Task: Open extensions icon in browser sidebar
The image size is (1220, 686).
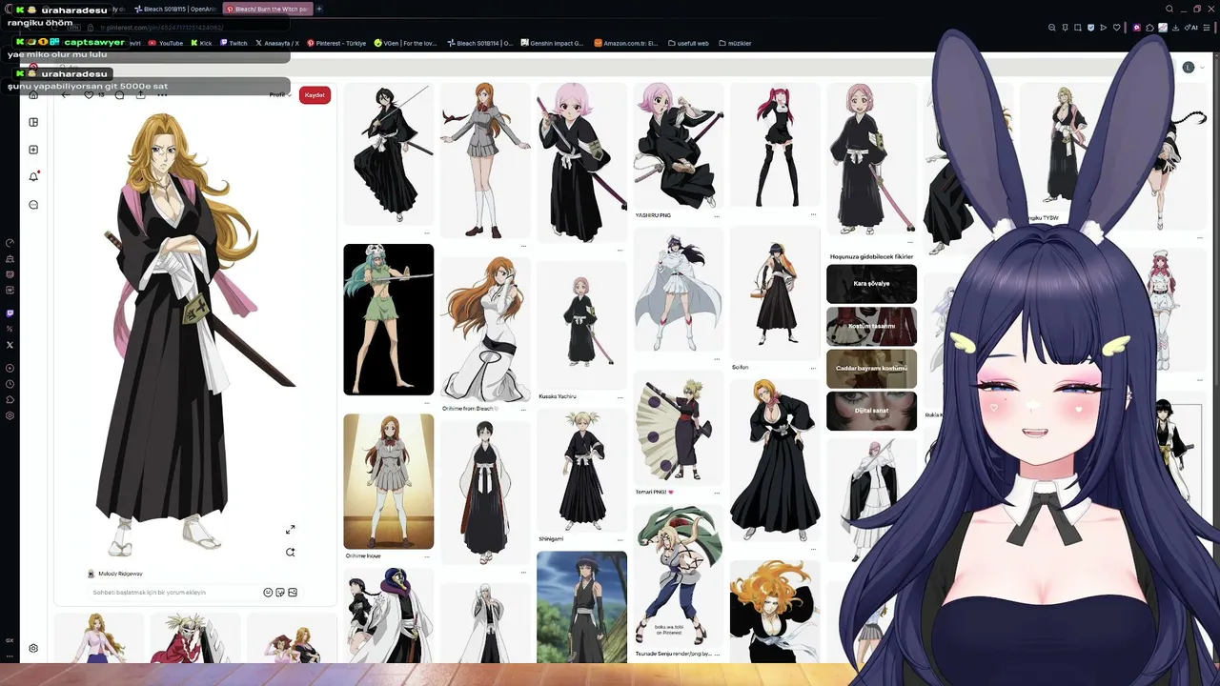Action: pyautogui.click(x=10, y=400)
